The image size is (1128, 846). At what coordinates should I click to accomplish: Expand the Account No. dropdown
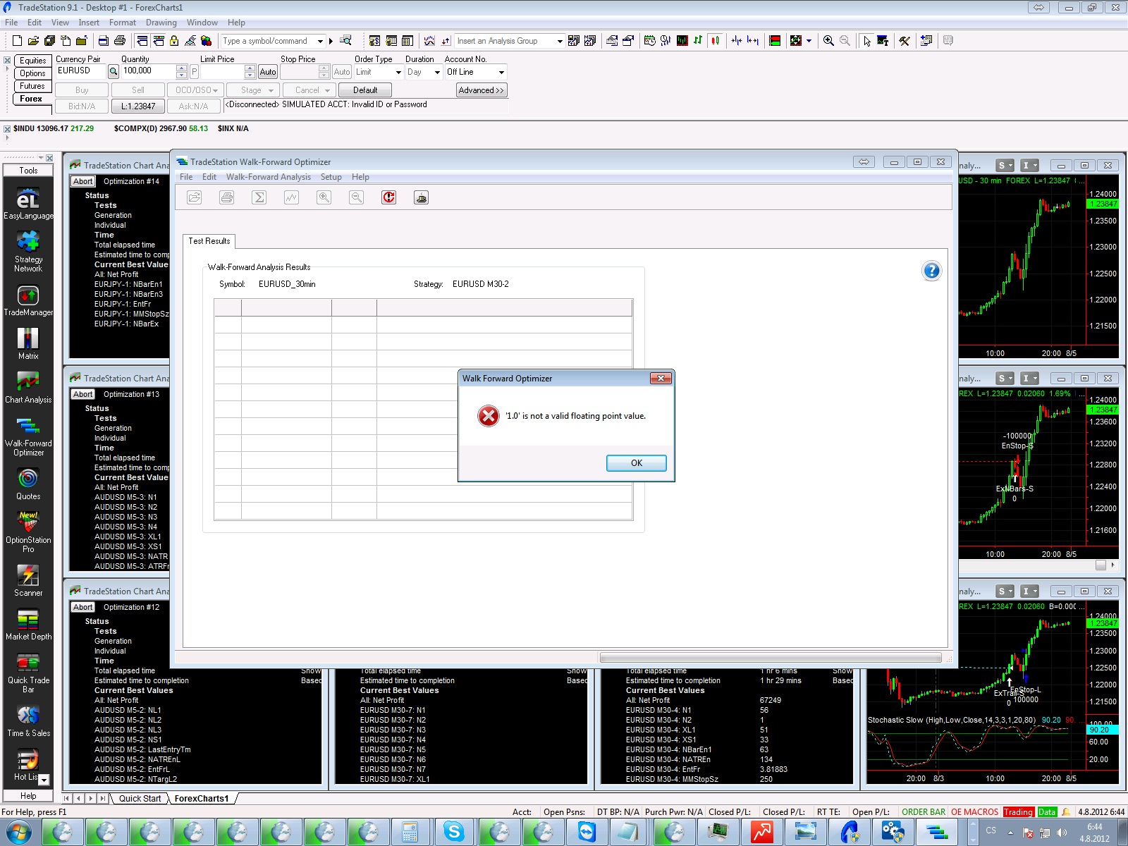(x=501, y=72)
